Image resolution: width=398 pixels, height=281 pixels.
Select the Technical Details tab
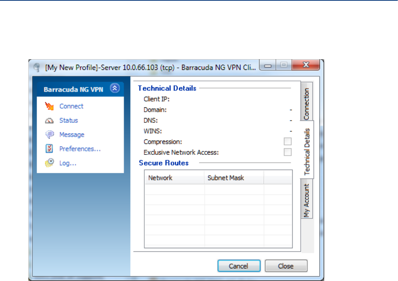pos(307,150)
